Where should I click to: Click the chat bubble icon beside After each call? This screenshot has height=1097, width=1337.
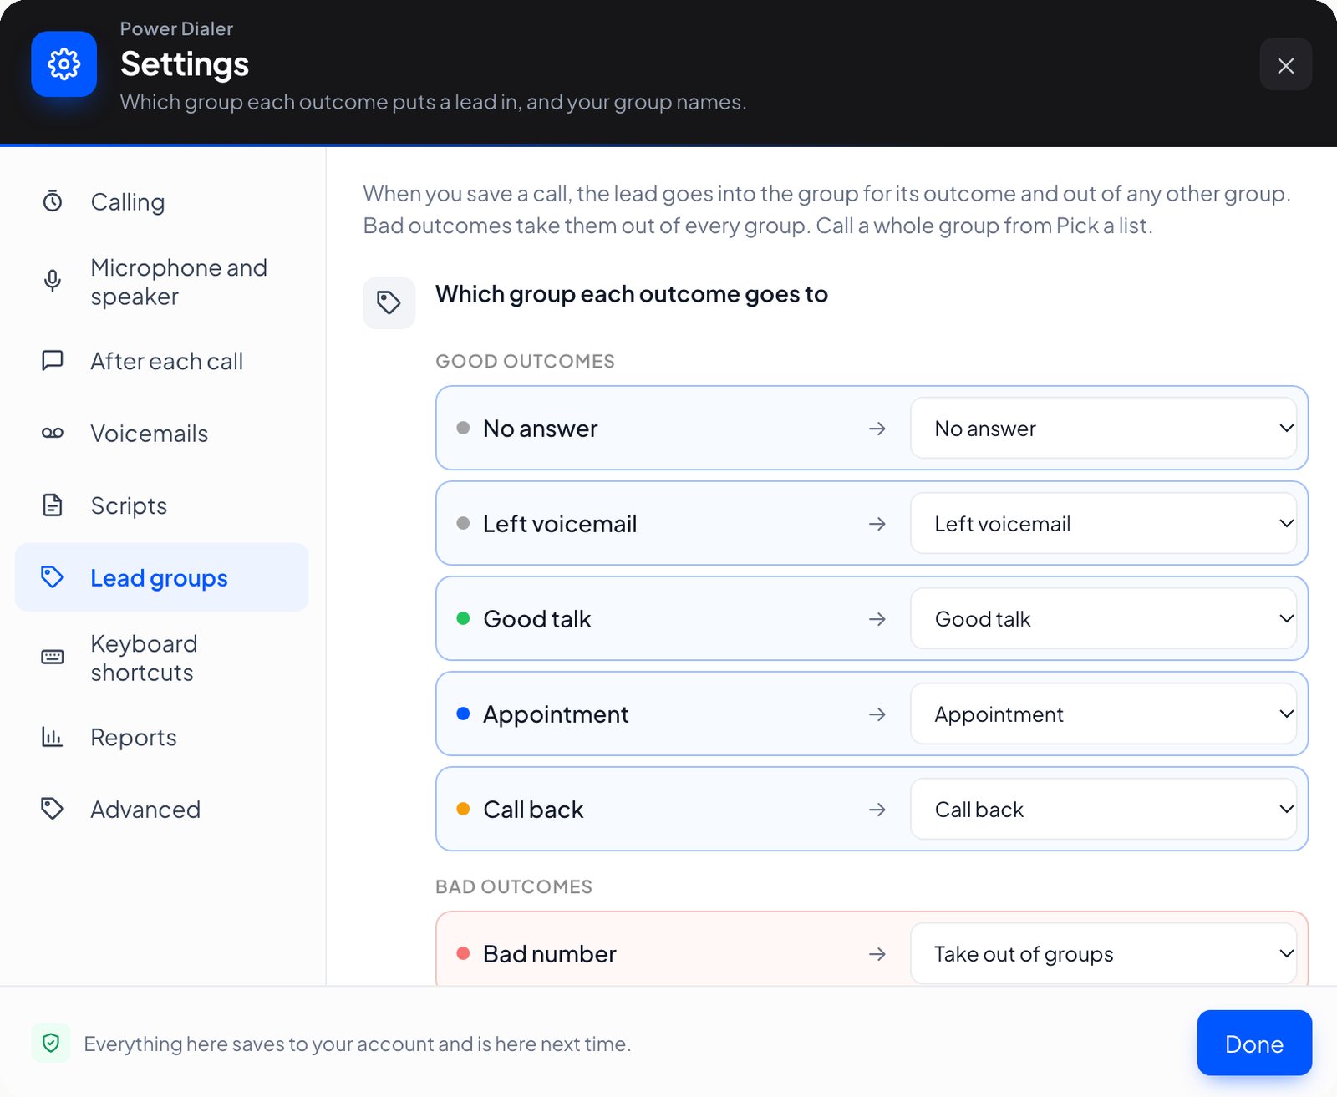[53, 361]
